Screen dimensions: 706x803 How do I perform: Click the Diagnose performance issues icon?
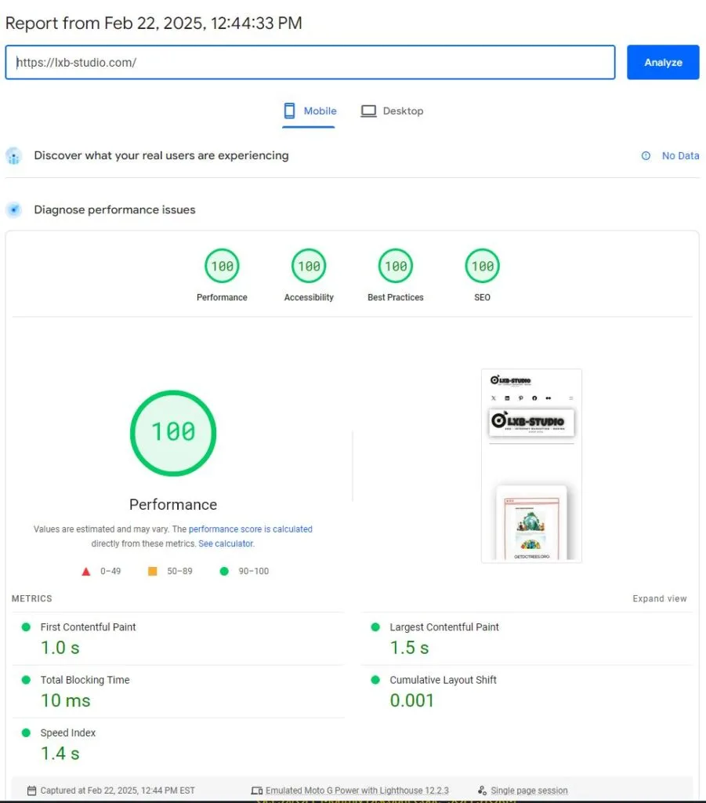[14, 210]
